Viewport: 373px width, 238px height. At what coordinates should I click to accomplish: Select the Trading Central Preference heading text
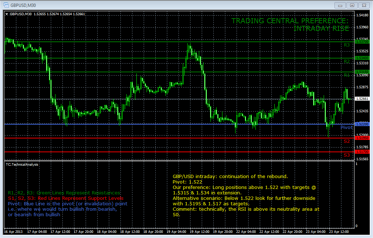(290, 25)
